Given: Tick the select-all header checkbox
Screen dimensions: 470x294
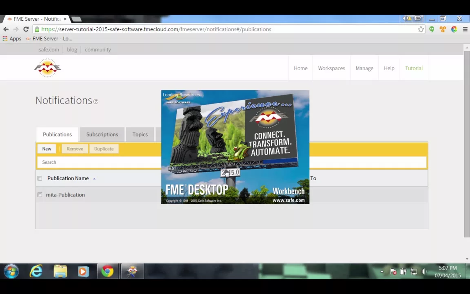Looking at the screenshot, I should coord(40,178).
